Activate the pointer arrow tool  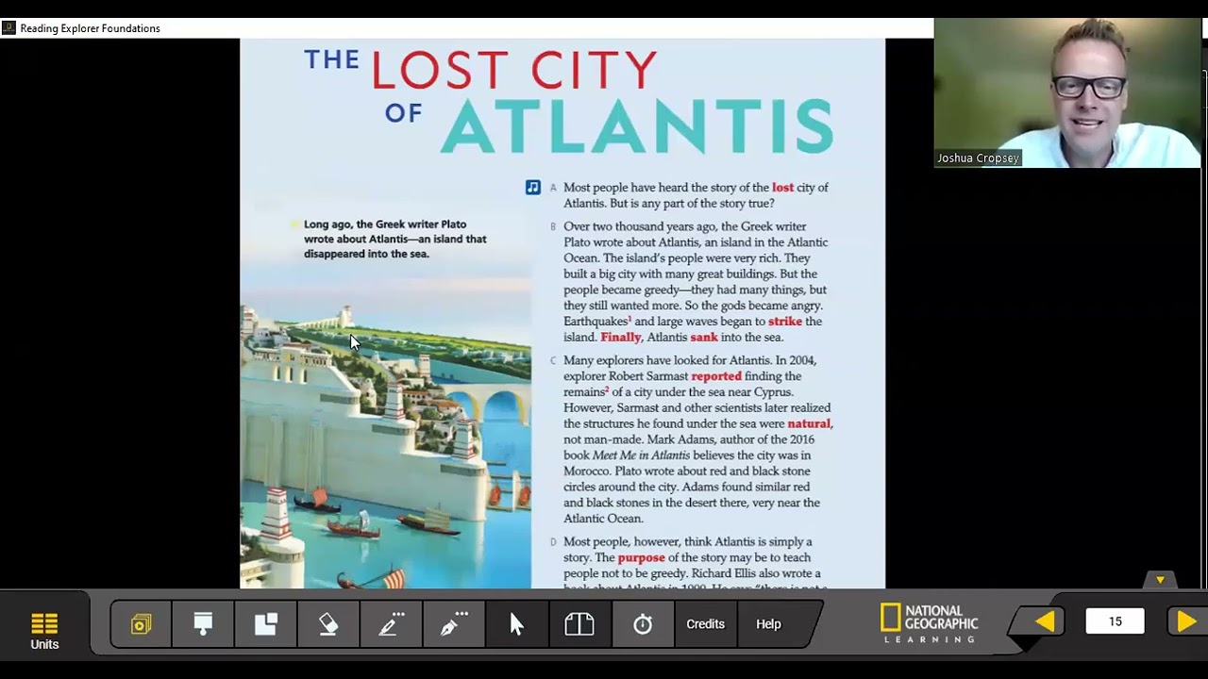(x=516, y=624)
